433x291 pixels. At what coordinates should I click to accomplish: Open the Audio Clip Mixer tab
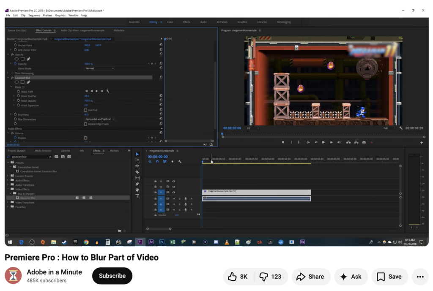(82, 30)
